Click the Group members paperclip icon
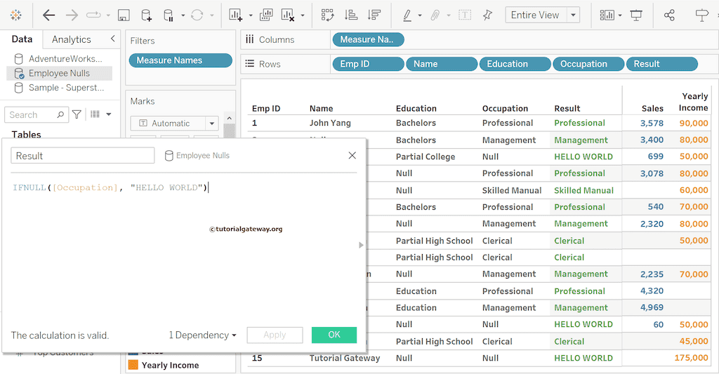Screen dimensions: 719x374 point(435,15)
